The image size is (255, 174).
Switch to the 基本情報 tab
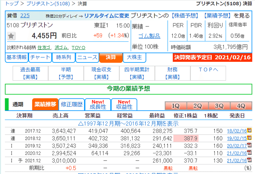click(x=17, y=57)
